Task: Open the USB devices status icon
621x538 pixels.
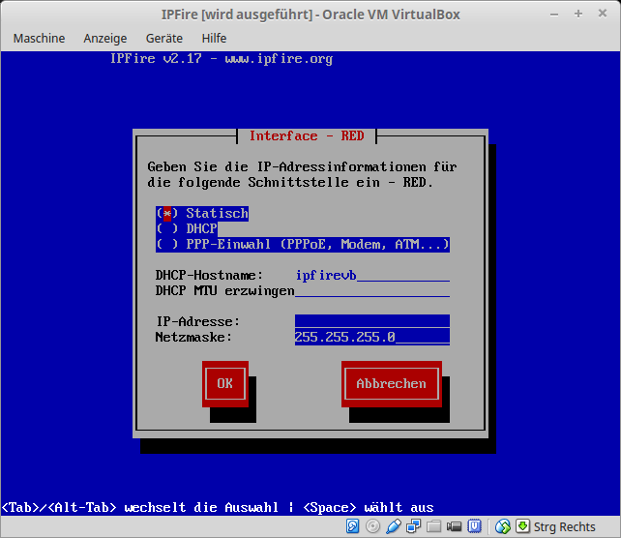Action: 394,526
